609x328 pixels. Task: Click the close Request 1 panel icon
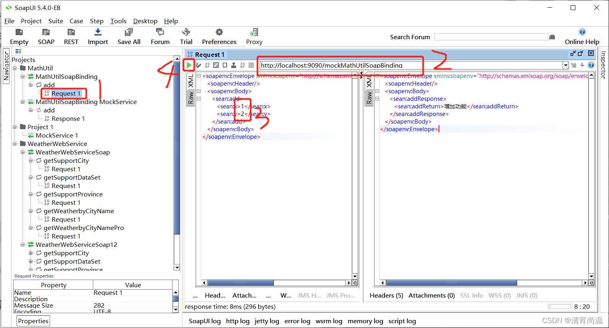[x=591, y=53]
